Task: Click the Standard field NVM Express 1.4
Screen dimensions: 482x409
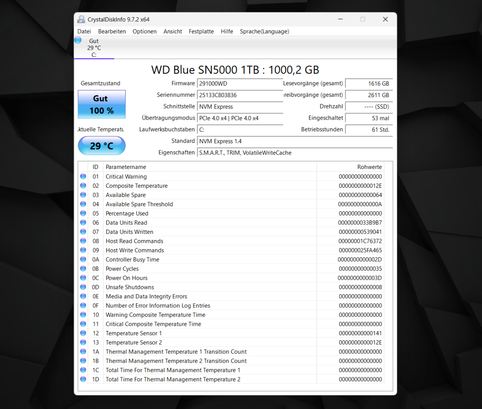Action: 295,141
